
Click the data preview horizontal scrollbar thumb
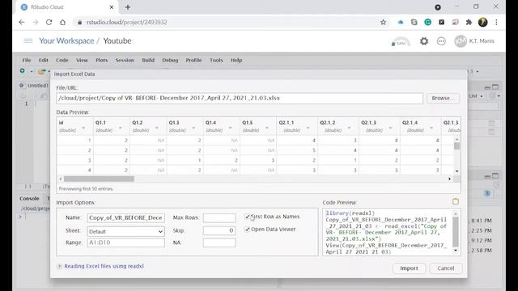[99, 179]
